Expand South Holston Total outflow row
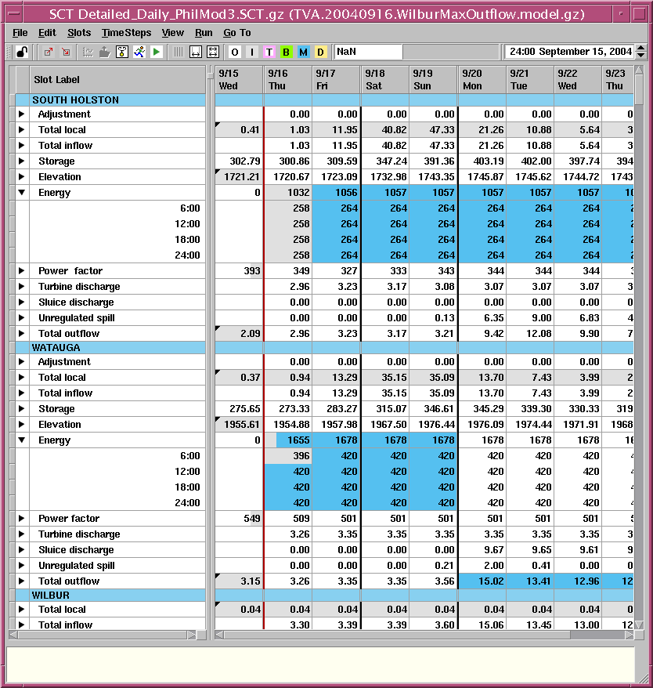 click(x=21, y=334)
